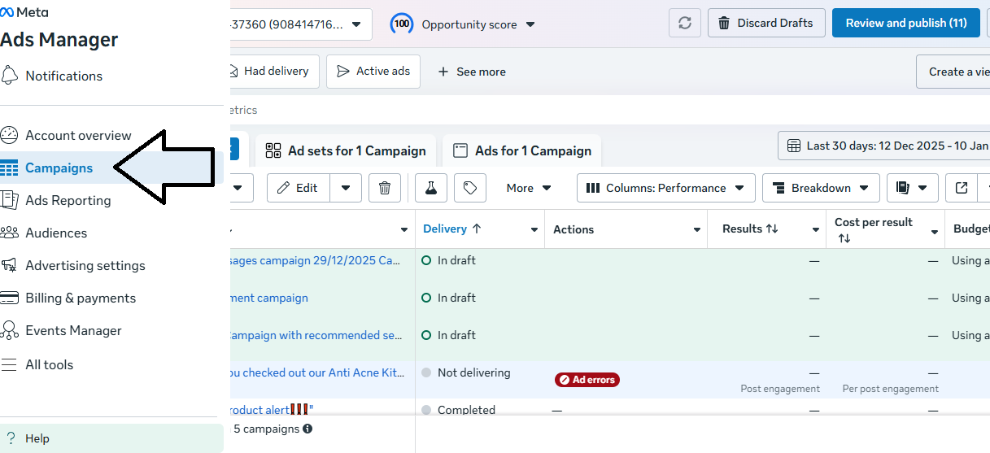Click the Billing & payments card icon

9,298
